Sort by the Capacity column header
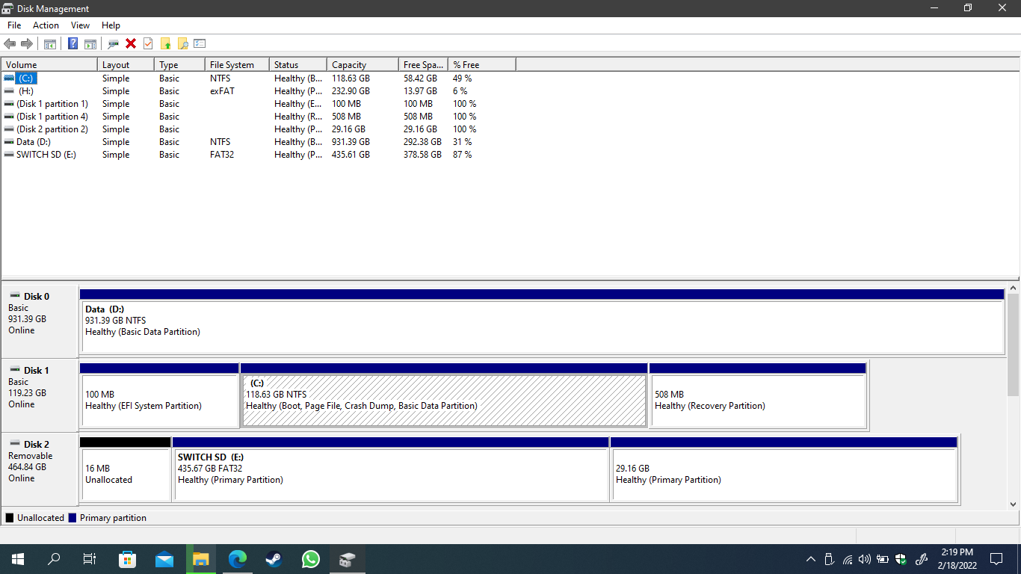Screen dimensions: 1021x574 (x=363, y=65)
